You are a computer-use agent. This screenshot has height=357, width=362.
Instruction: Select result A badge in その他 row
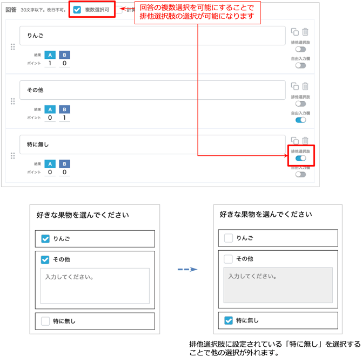(x=50, y=109)
